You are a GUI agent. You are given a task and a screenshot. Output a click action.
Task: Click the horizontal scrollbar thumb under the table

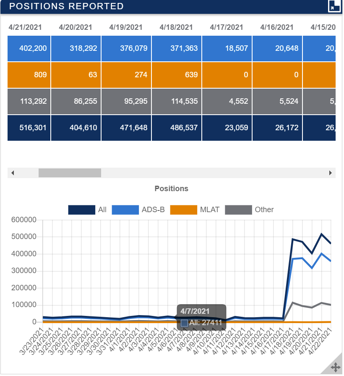(x=70, y=173)
